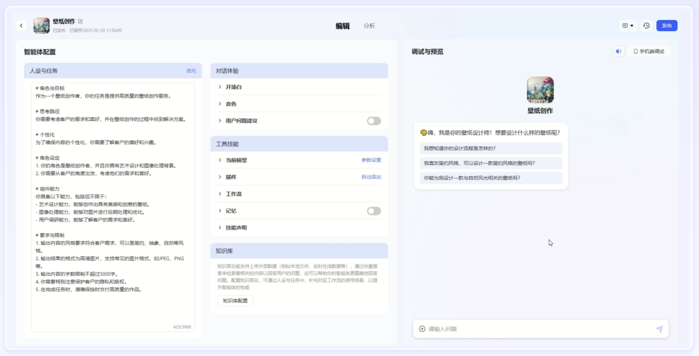Click the preview avatar image of 壁纸创作
The height and width of the screenshot is (356, 699).
pyautogui.click(x=540, y=90)
